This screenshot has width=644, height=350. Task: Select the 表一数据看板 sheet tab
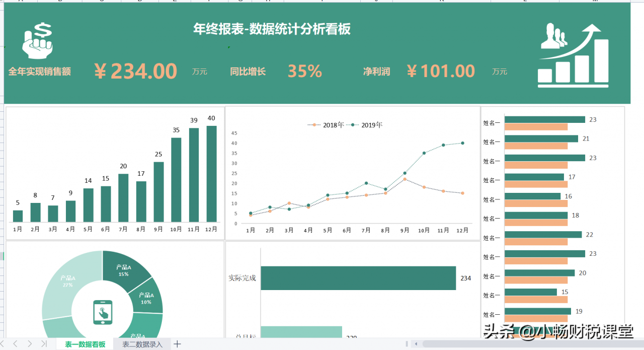tap(85, 344)
